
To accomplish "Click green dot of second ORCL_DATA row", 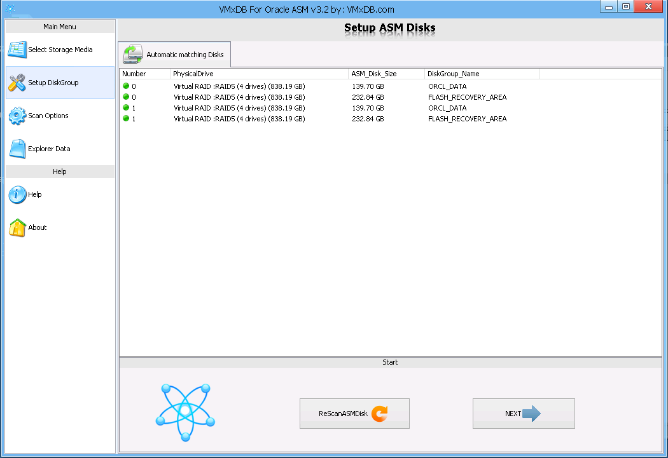I will pyautogui.click(x=126, y=107).
